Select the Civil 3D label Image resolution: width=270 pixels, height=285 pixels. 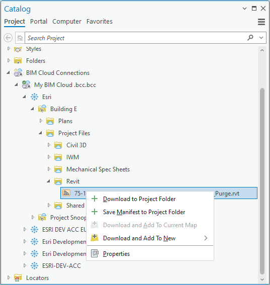tap(76, 145)
